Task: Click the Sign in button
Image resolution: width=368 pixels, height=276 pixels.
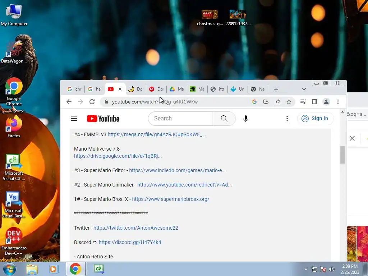Action: click(x=315, y=119)
